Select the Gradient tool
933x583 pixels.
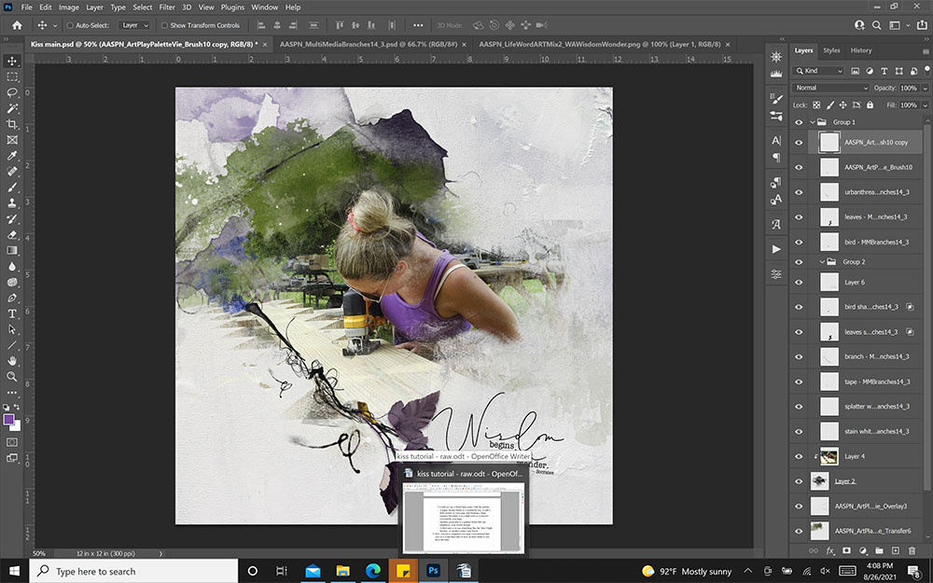(12, 250)
